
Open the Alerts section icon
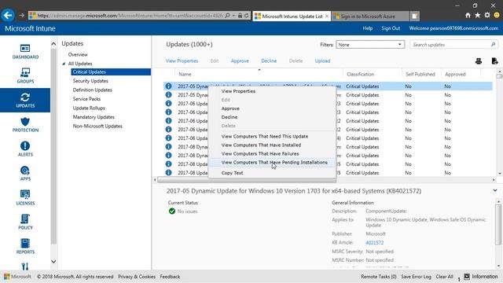[25, 146]
